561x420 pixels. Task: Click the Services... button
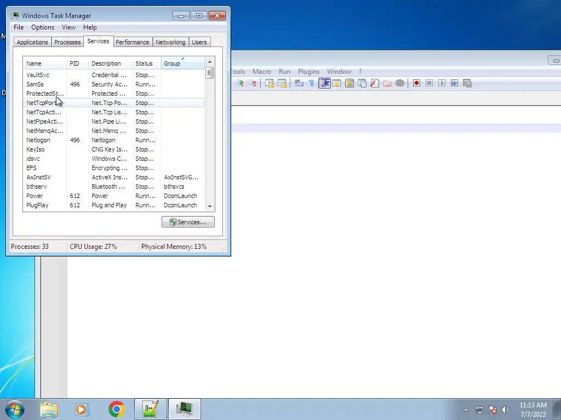(x=188, y=222)
